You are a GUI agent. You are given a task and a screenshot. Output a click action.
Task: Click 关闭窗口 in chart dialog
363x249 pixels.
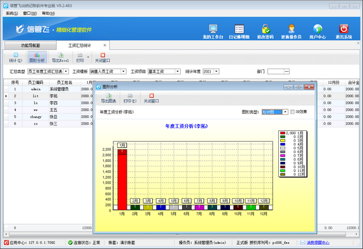tap(151, 98)
